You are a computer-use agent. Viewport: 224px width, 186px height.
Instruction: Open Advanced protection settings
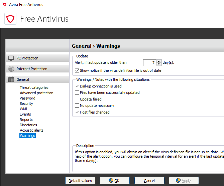pyautogui.click(x=36, y=93)
